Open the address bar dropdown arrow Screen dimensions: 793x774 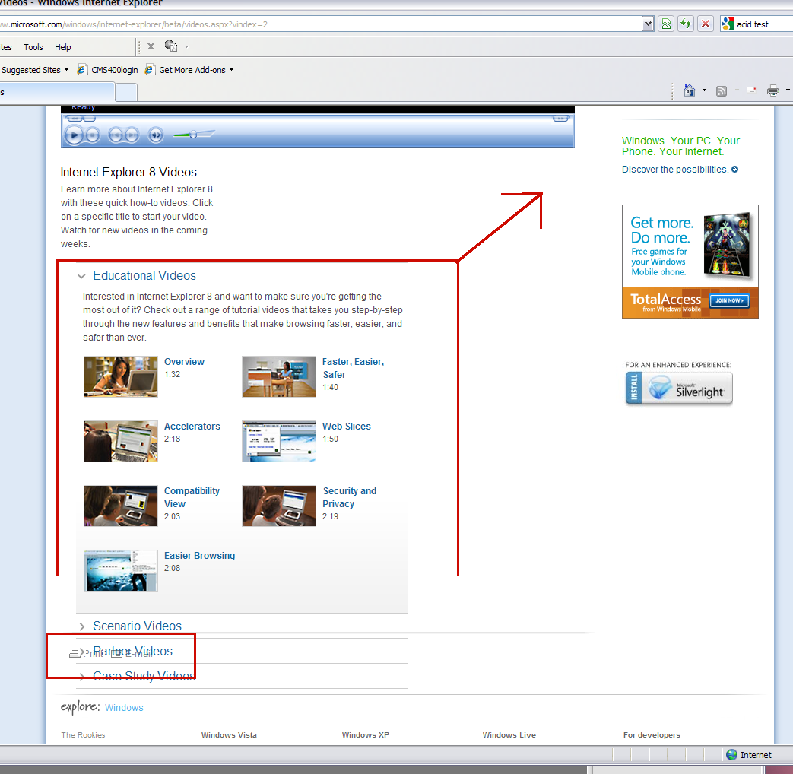pyautogui.click(x=648, y=24)
